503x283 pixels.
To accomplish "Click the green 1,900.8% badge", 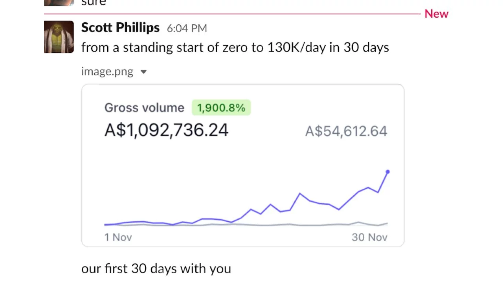I will coord(221,108).
